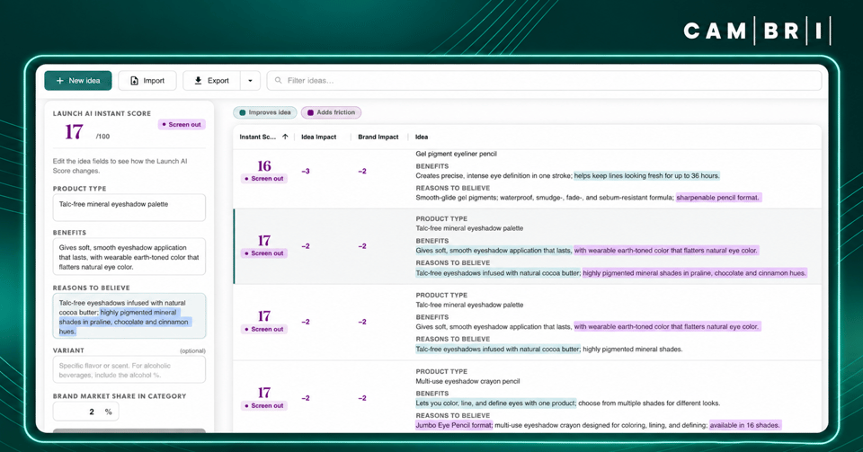Edit the Brand Market Share percentage field
This screenshot has width=863, height=452.
tap(86, 412)
